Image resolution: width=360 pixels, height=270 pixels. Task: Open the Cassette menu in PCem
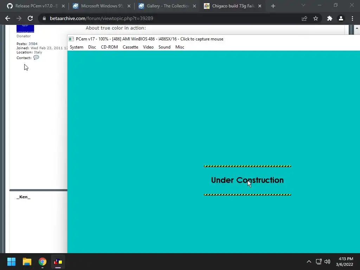(x=130, y=47)
